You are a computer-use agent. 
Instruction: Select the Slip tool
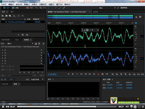click(44, 8)
